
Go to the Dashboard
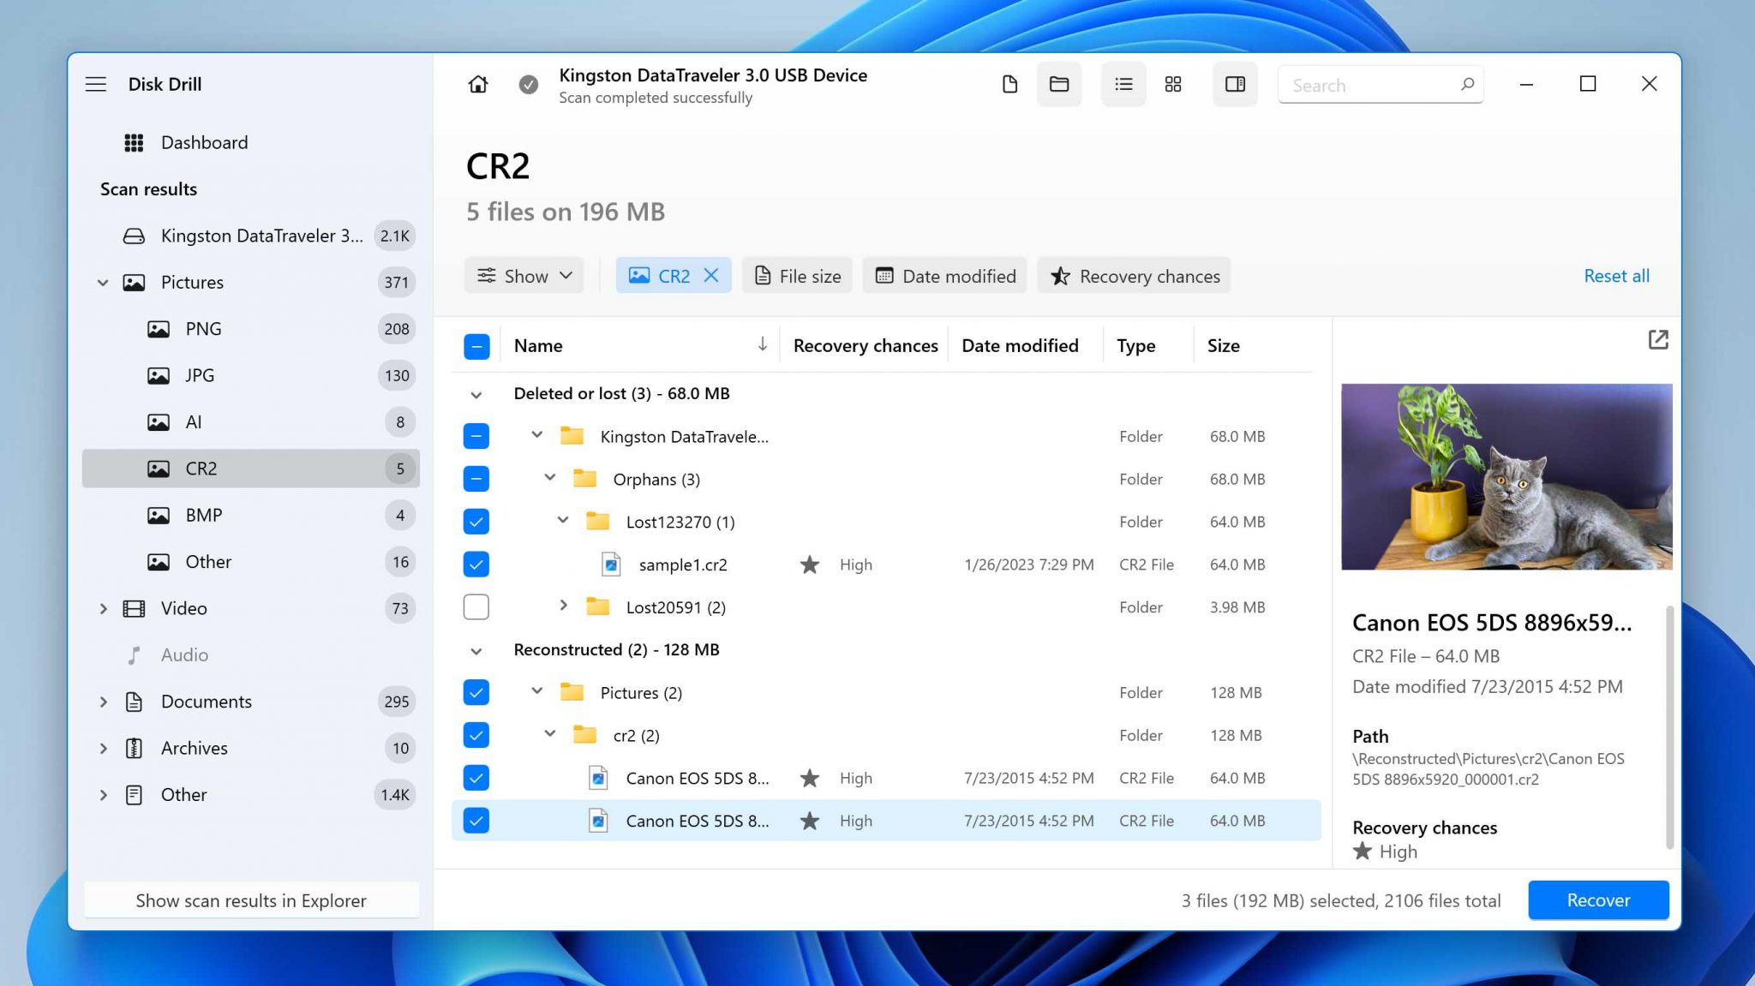204,142
